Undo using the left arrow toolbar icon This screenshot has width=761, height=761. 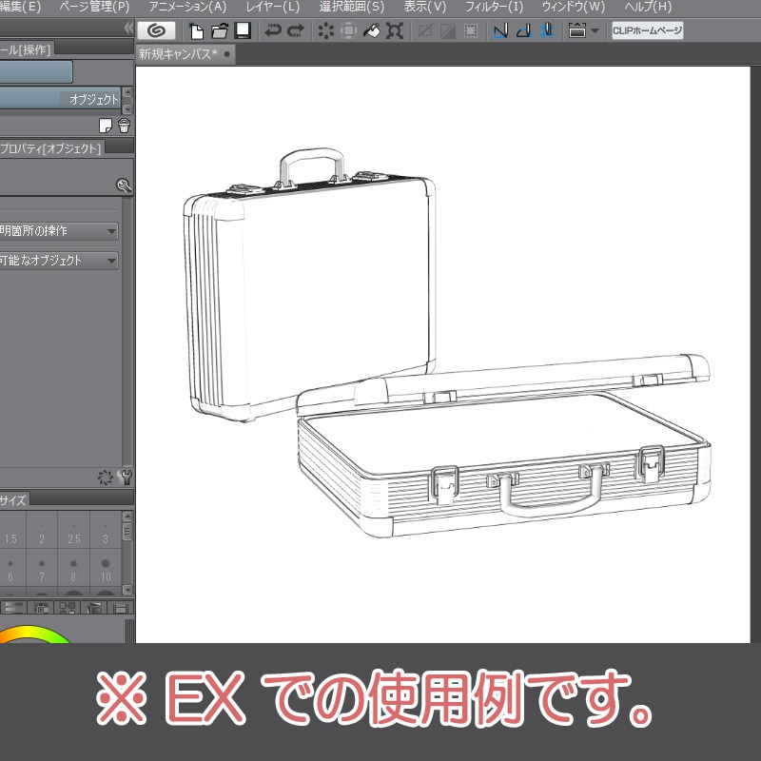[x=273, y=29]
